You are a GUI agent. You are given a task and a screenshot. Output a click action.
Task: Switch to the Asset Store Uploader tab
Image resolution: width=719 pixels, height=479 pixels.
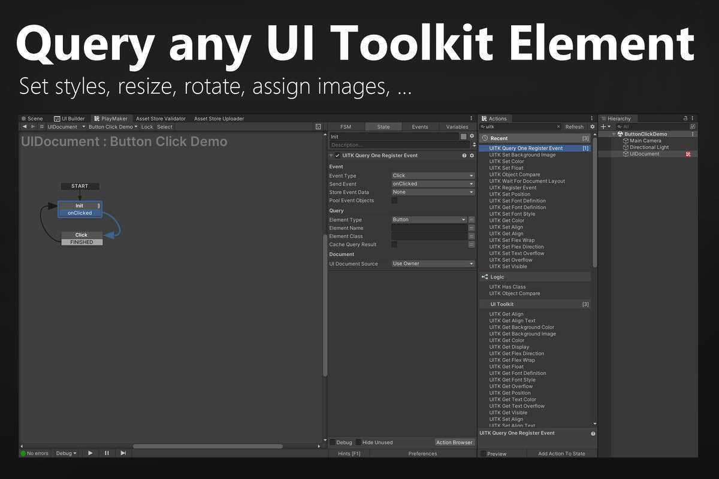pos(219,119)
